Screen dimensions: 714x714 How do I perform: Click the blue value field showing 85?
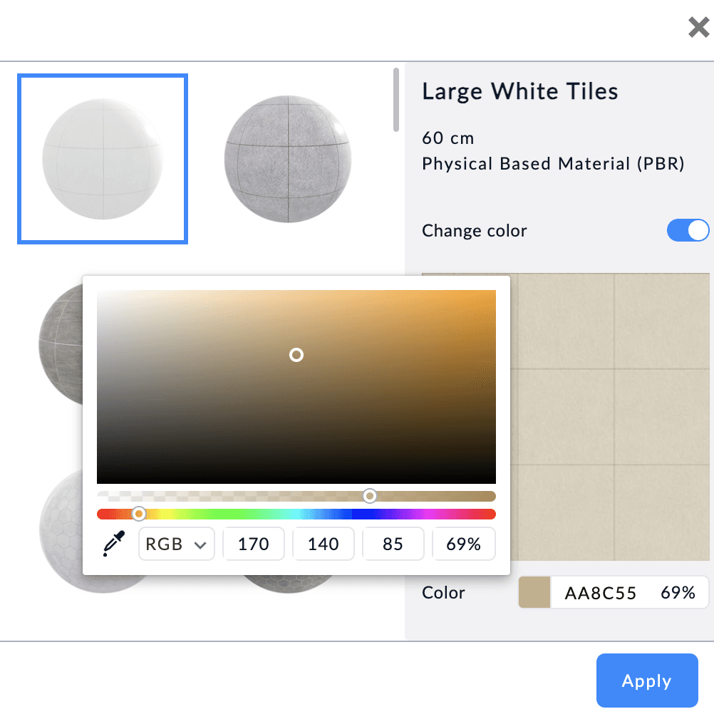[393, 544]
